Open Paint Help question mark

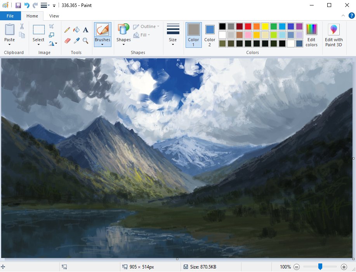pos(351,16)
